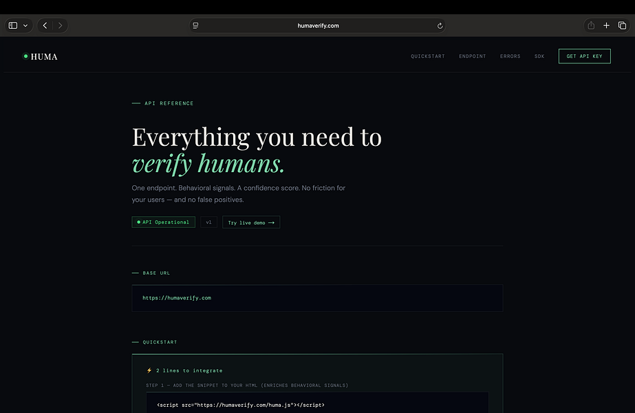This screenshot has height=413, width=635.
Task: Show the tab overview icon
Action: click(x=622, y=25)
